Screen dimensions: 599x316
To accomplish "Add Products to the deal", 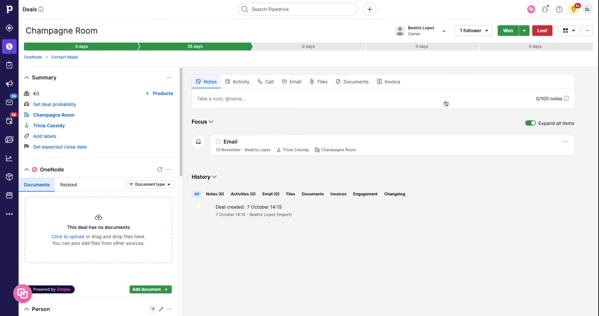I will coord(159,93).
